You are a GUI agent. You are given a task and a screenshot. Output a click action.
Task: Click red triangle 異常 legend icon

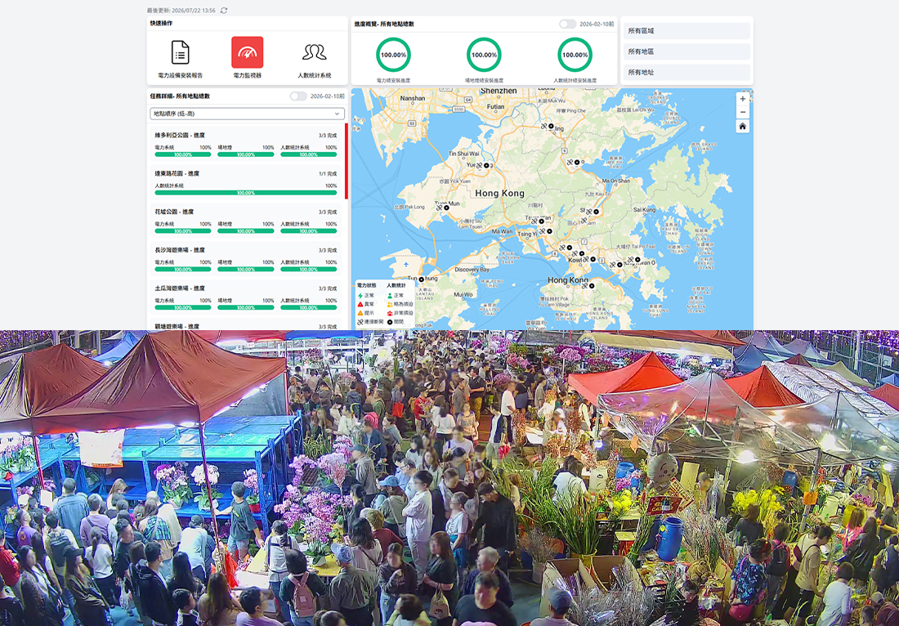360,304
